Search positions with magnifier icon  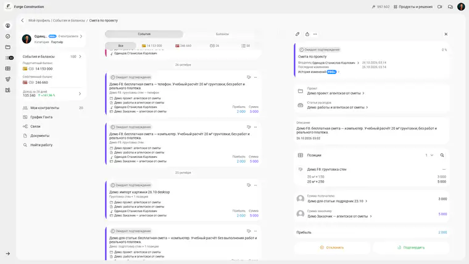(442, 155)
